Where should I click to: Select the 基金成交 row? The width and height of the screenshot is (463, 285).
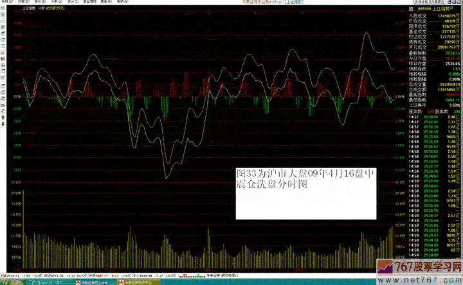(434, 31)
